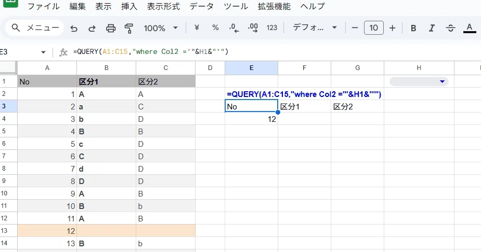Click cell B3 containing lowercase a

point(106,106)
